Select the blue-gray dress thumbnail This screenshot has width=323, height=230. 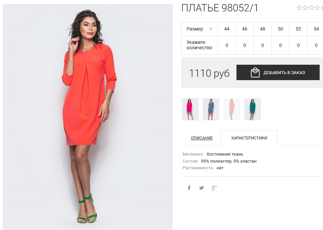click(x=211, y=109)
